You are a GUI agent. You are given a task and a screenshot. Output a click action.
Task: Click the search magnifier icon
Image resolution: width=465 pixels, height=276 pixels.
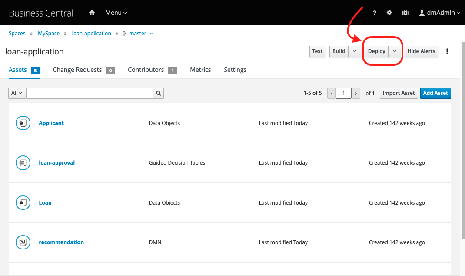tap(159, 93)
